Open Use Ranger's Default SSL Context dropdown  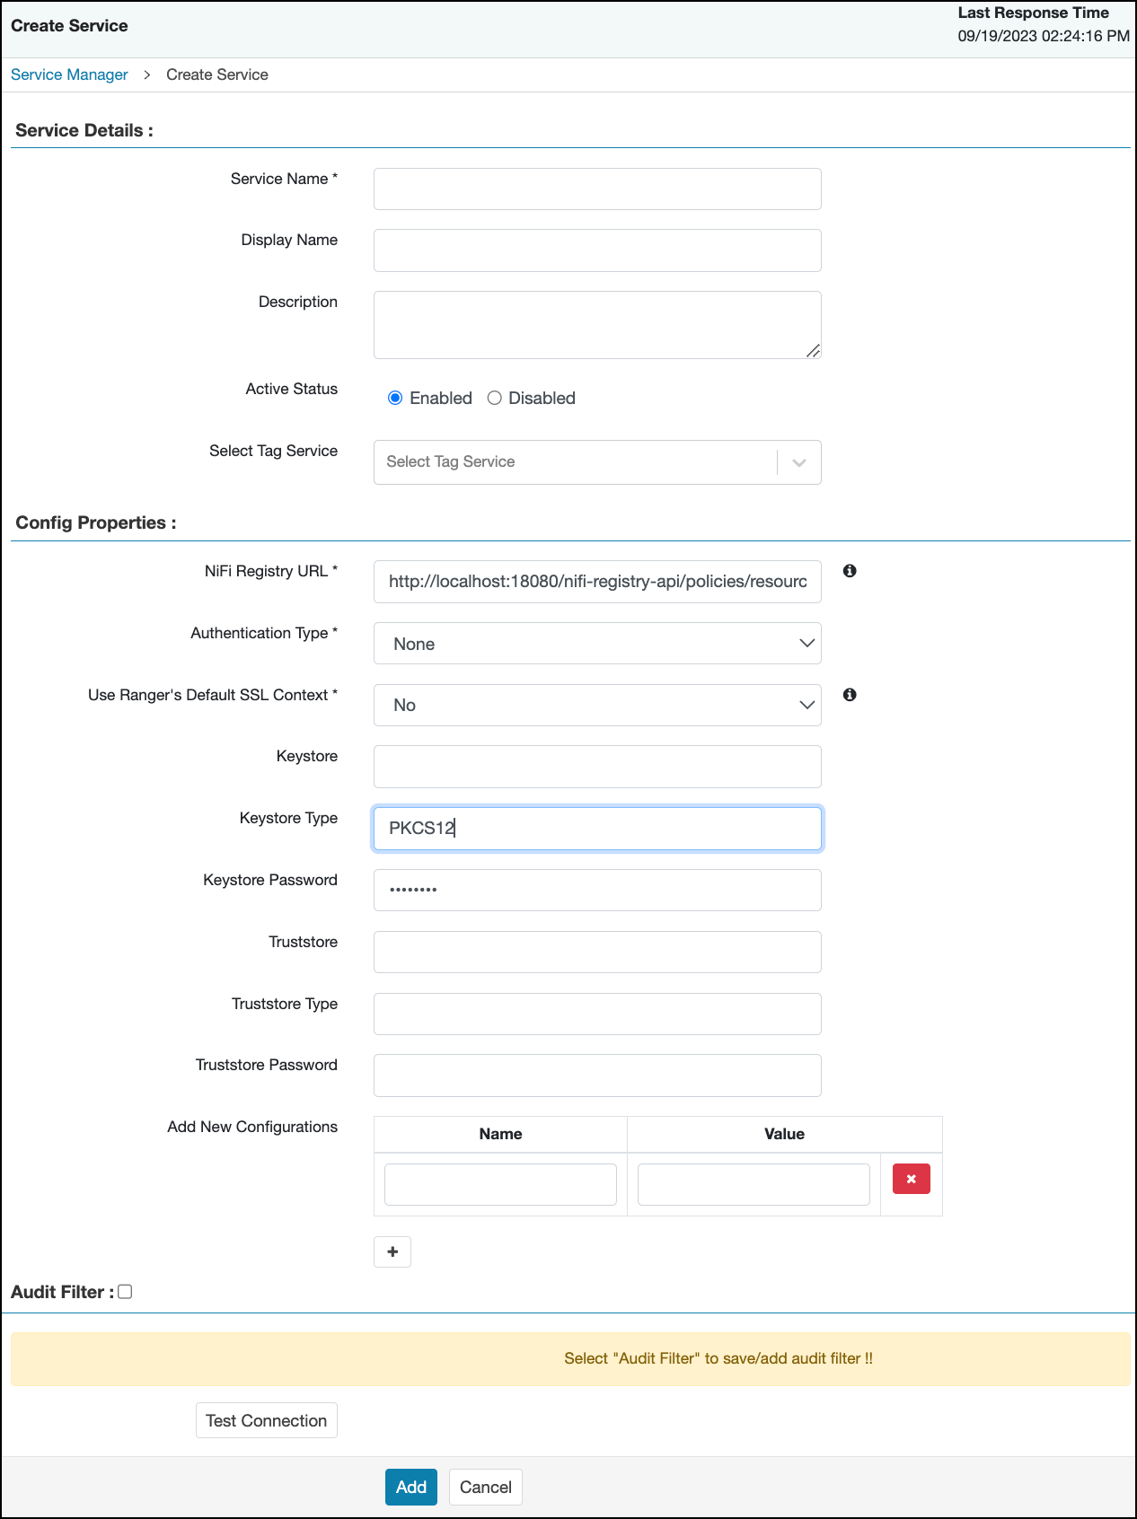pyautogui.click(x=596, y=706)
